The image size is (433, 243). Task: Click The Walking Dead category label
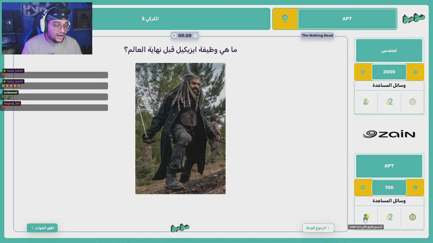[x=317, y=35]
